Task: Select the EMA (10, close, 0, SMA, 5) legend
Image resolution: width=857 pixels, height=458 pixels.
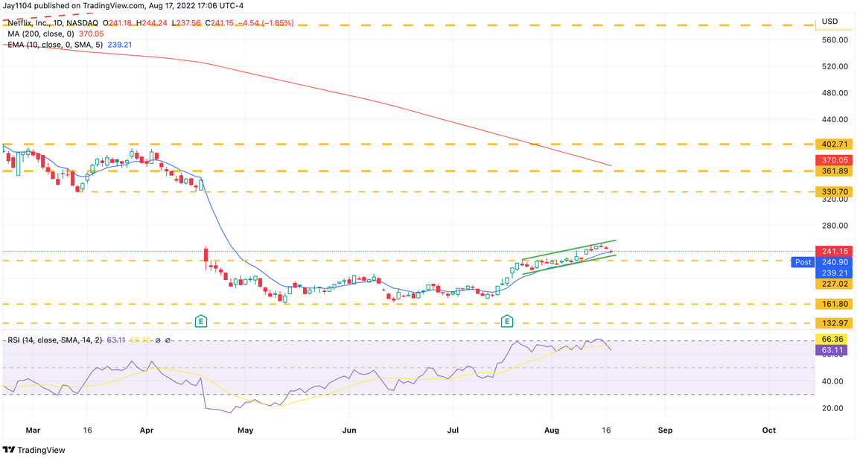Action: point(54,45)
